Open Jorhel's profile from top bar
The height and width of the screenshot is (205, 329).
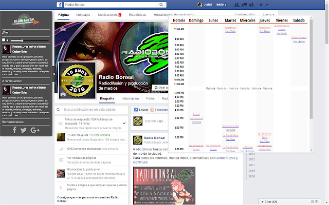click(205, 5)
